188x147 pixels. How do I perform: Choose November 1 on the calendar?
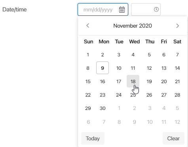(88, 54)
